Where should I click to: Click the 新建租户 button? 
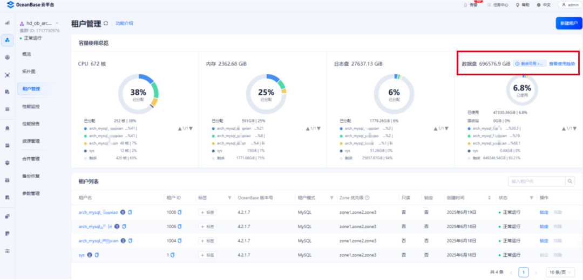click(569, 23)
